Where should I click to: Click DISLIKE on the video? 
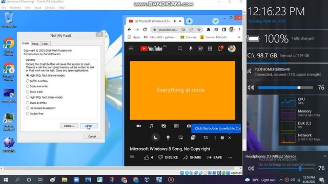pos(168,157)
